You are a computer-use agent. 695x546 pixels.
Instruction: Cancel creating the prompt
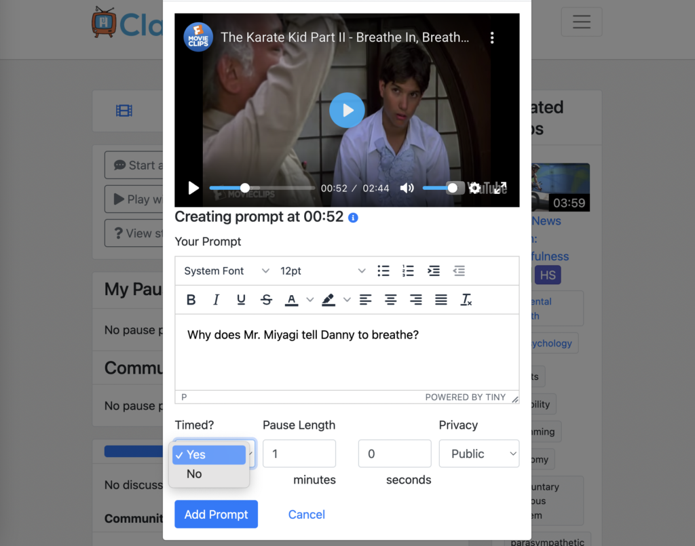click(x=306, y=514)
